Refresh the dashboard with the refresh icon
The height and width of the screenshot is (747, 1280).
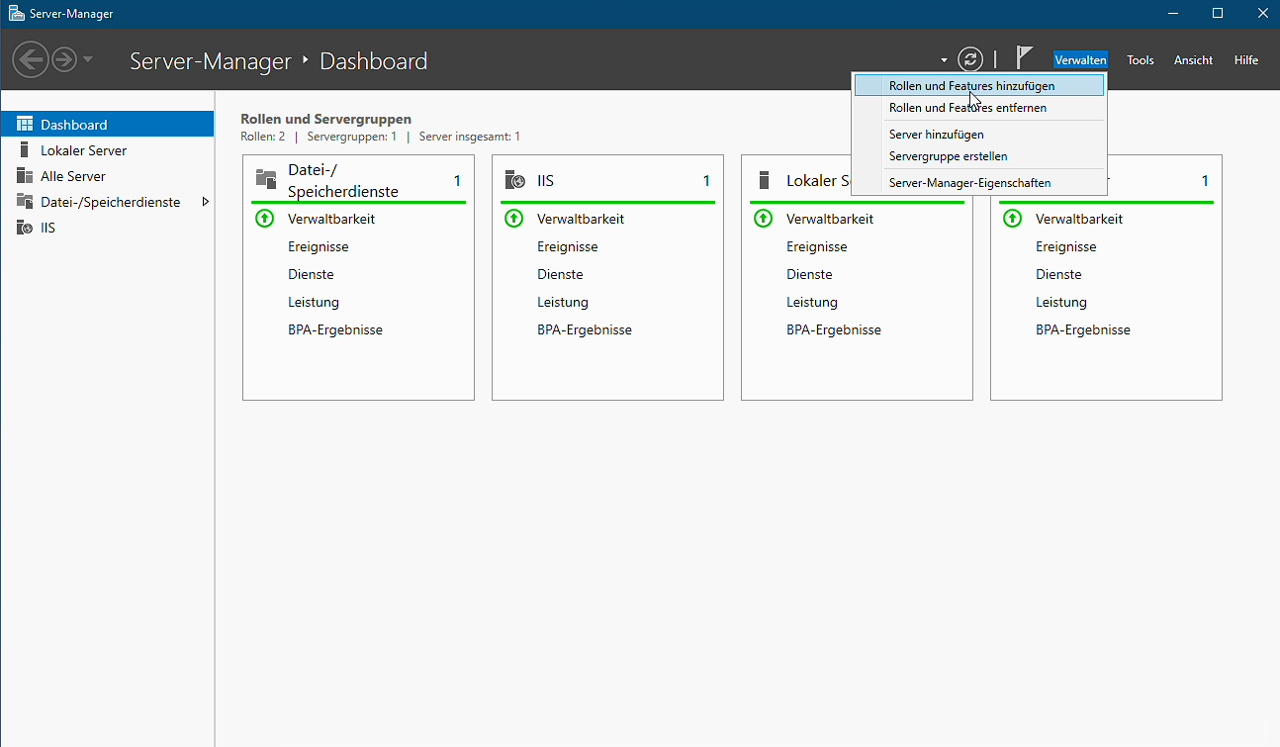[971, 59]
